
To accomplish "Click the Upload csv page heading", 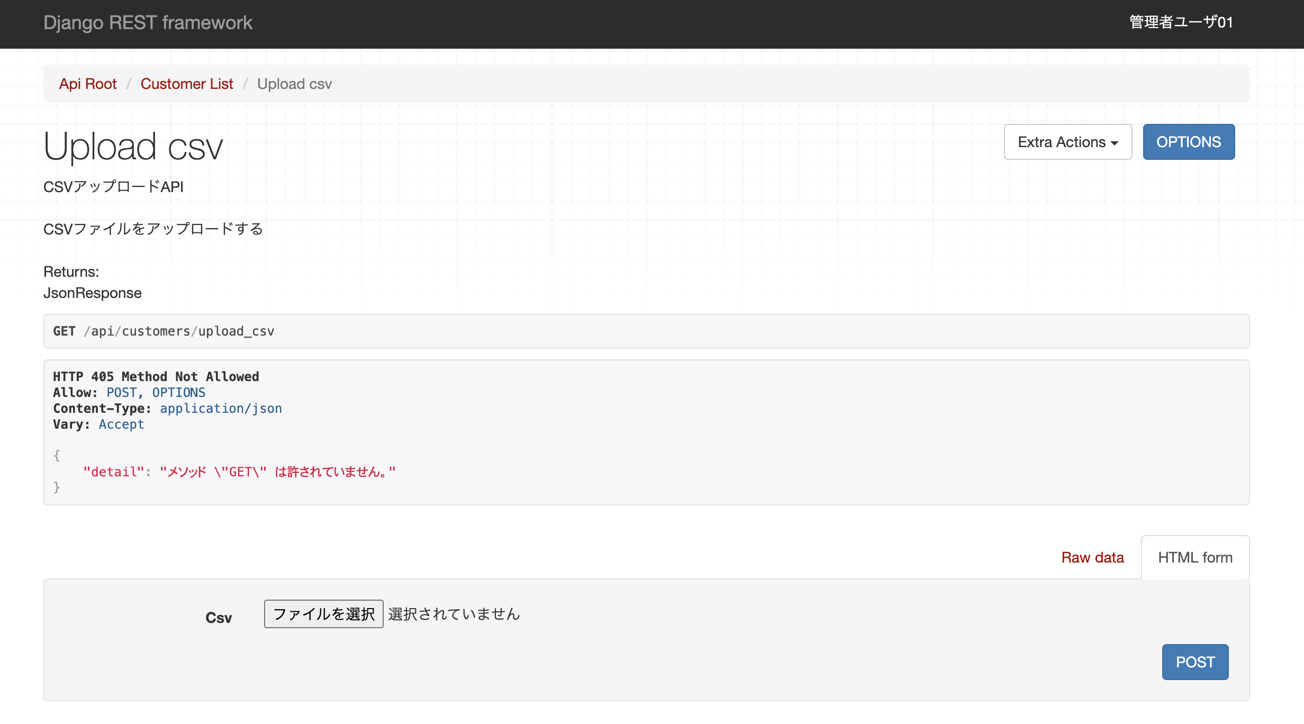I will (x=132, y=146).
